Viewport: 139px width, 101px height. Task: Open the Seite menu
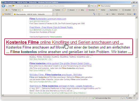(114, 14)
